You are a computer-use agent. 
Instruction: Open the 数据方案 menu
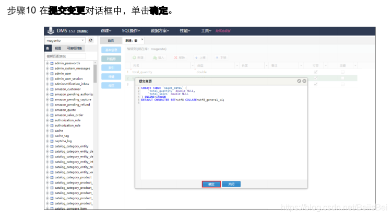(x=160, y=31)
